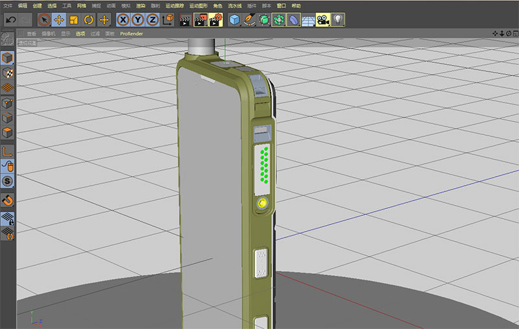Open the 角色 menu
This screenshot has width=519, height=329.
[218, 6]
